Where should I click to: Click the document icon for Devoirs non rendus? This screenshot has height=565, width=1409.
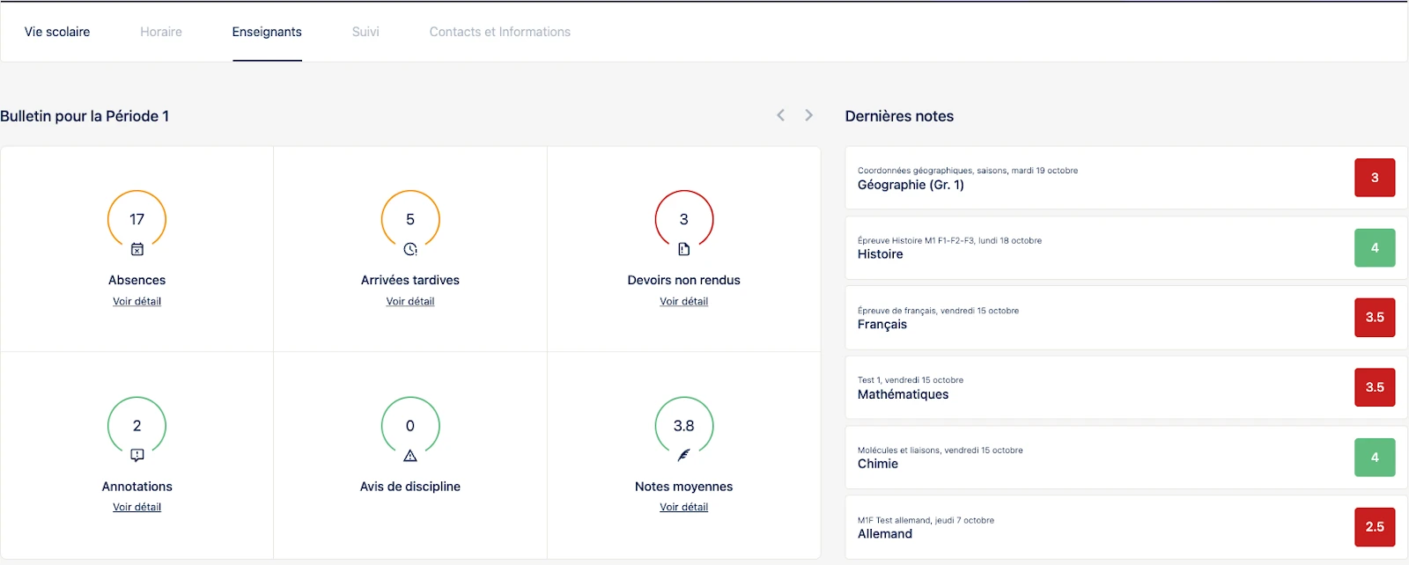(x=684, y=249)
